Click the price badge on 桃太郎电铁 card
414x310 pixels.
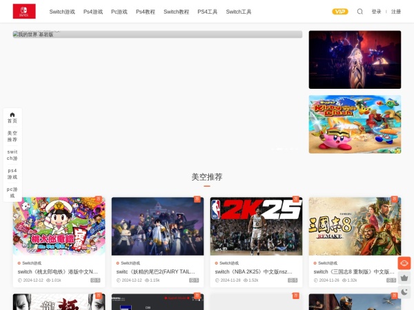pyautogui.click(x=95, y=280)
